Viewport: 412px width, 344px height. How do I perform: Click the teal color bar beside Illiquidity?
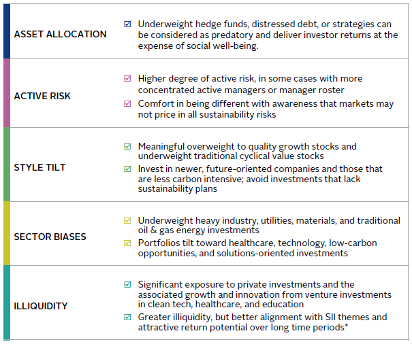pyautogui.click(x=7, y=303)
